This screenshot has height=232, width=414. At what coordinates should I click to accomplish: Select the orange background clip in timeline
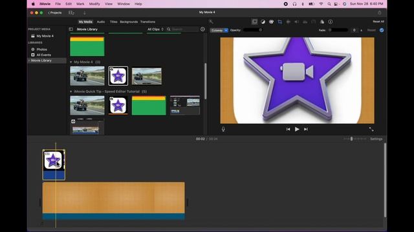click(114, 201)
